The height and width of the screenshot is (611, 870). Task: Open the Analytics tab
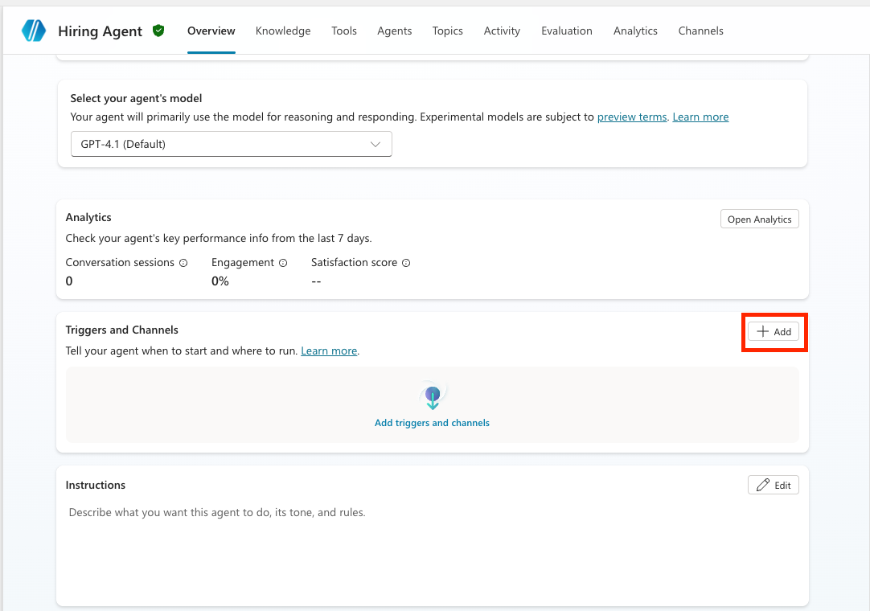point(635,31)
